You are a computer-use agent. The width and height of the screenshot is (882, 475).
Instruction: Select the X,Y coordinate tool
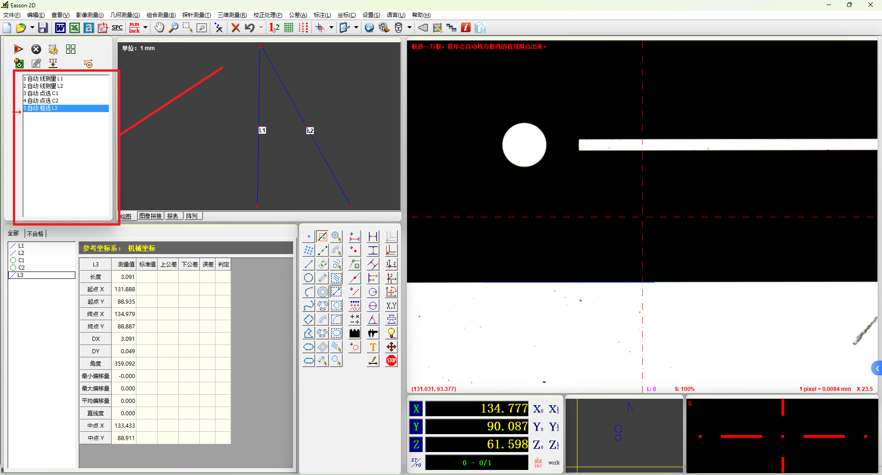[x=391, y=305]
